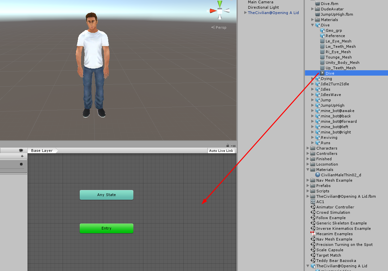
Task: Click the Entry state node
Action: click(x=106, y=228)
